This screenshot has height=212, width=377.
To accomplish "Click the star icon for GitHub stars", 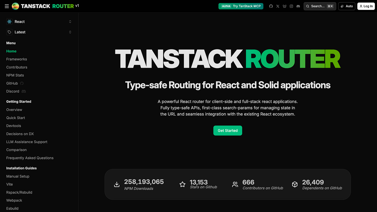I will click(x=183, y=184).
